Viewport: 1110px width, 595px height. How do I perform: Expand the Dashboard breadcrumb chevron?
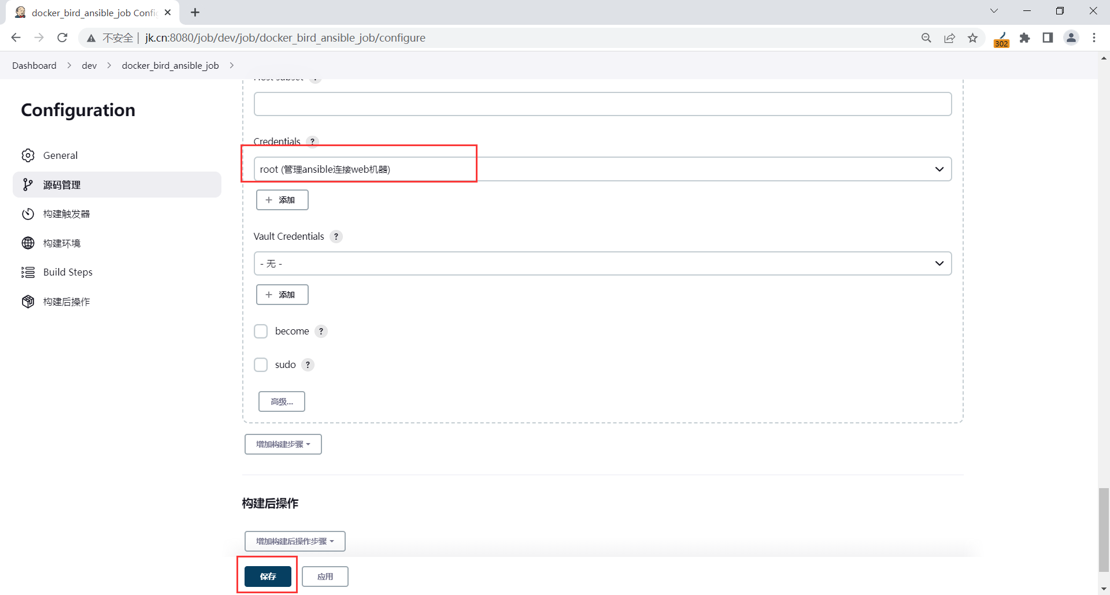(69, 65)
